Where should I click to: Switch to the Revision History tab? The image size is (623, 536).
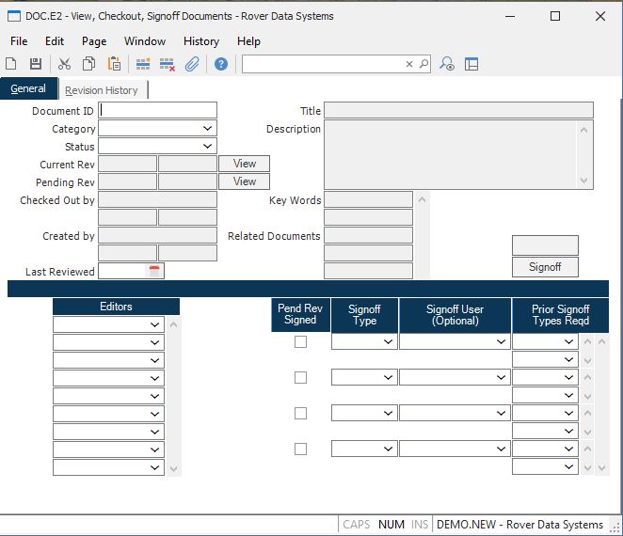(102, 90)
